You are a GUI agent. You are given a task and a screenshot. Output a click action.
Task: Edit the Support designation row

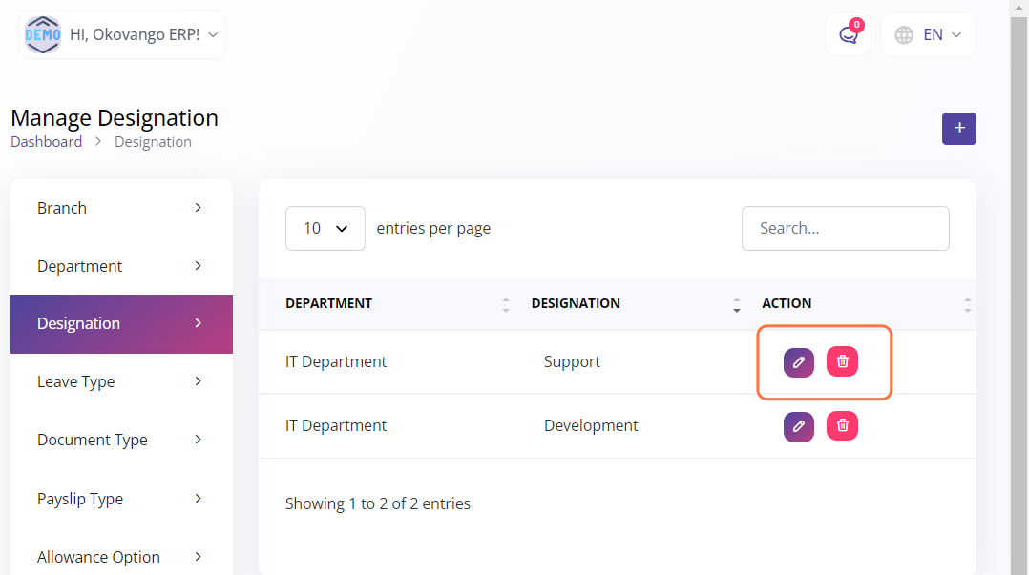(x=799, y=362)
